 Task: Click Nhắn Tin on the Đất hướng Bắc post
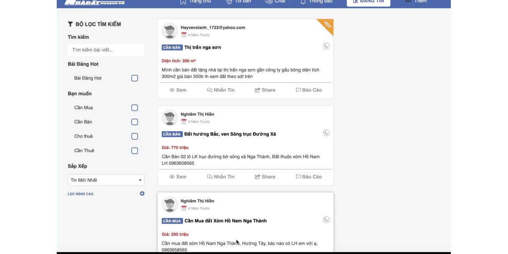coord(221,177)
